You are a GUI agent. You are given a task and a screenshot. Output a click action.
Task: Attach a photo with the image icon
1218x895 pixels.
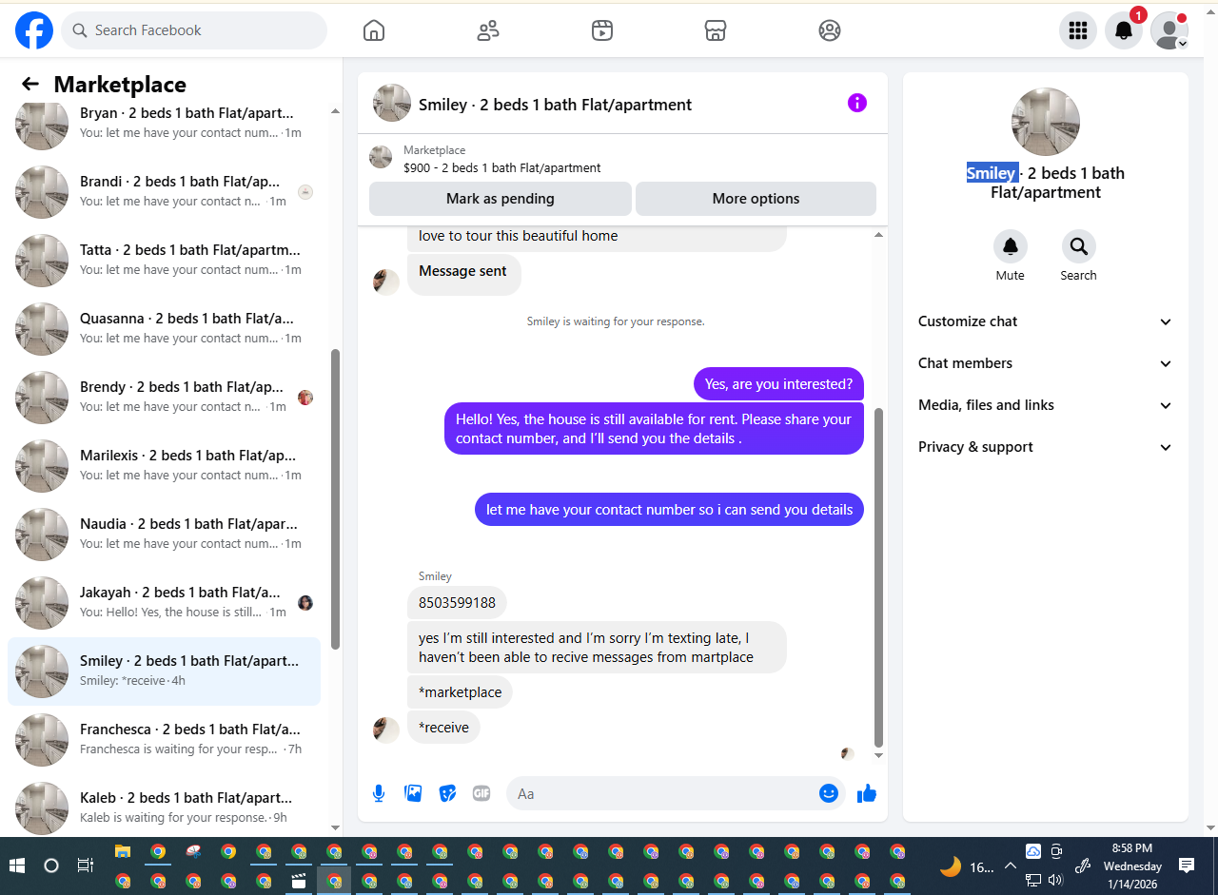pos(413,793)
